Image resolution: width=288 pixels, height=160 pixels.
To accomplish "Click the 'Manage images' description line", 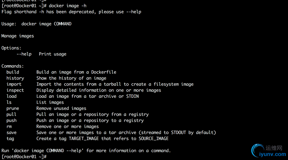I will [x=17, y=36].
